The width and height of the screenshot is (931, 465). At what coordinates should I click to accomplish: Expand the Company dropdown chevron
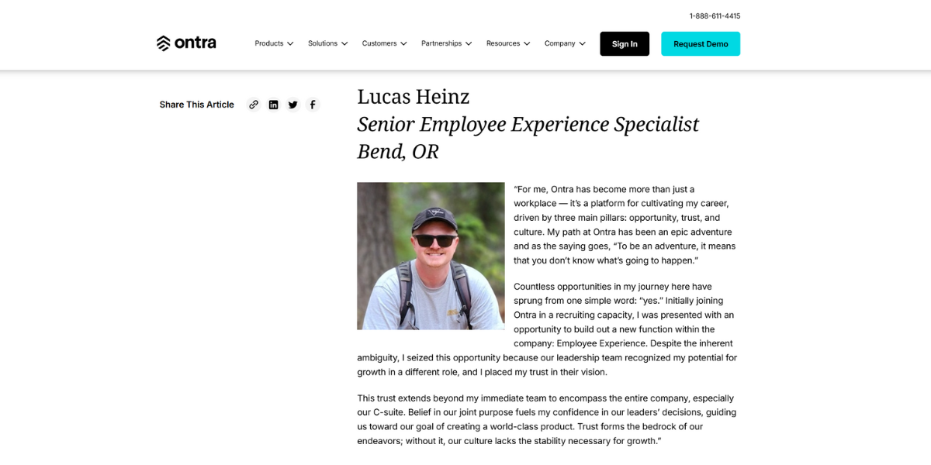tap(582, 44)
